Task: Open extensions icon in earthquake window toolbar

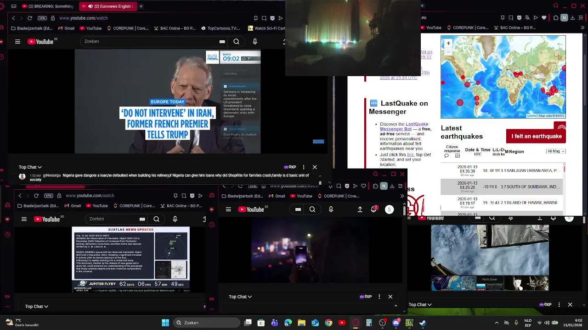Action: pyautogui.click(x=556, y=18)
